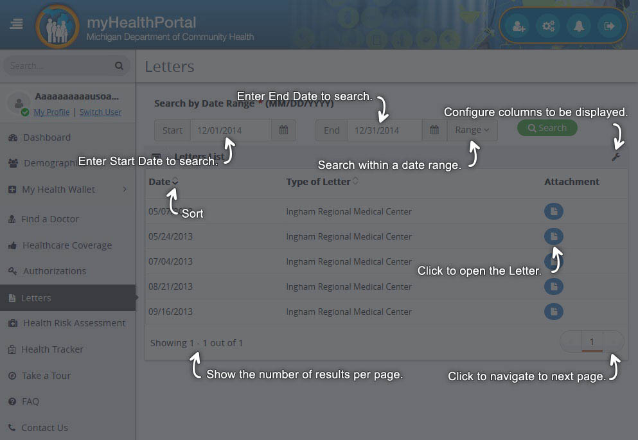Image resolution: width=638 pixels, height=440 pixels.
Task: Click the add user icon in header
Action: 518,26
